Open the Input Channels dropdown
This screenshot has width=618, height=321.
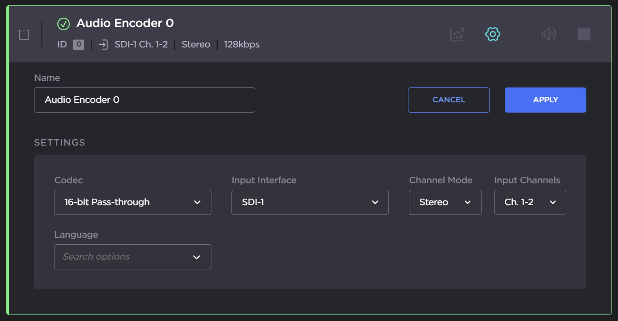pyautogui.click(x=530, y=202)
